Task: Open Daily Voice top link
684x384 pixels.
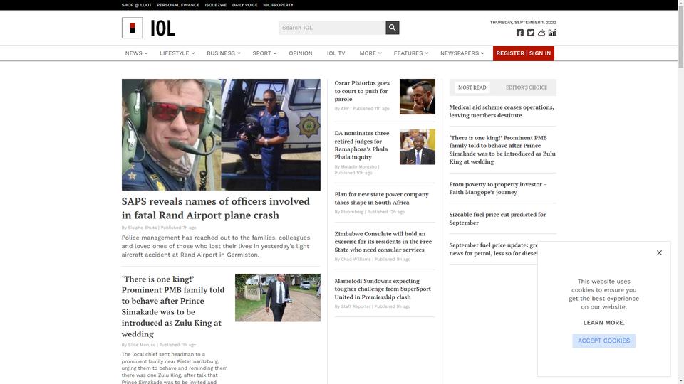Action: pyautogui.click(x=244, y=5)
